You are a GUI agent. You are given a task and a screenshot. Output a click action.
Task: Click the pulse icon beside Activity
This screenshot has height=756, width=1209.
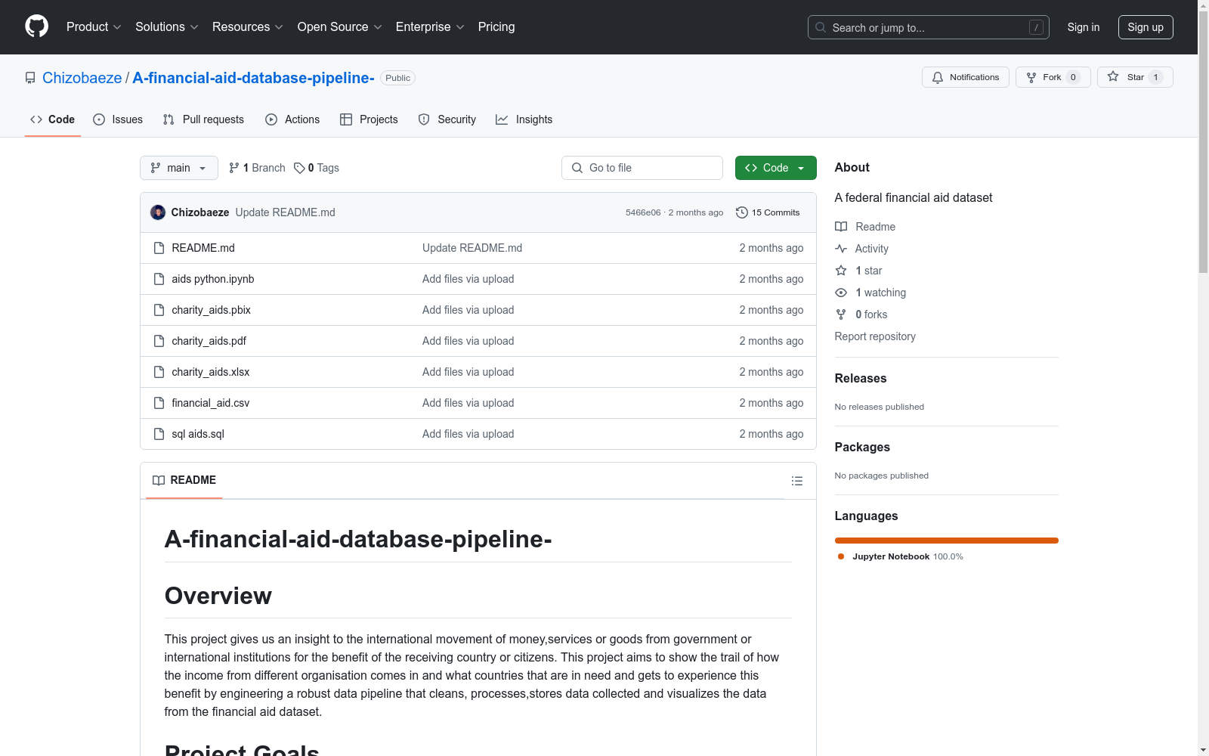pos(841,249)
